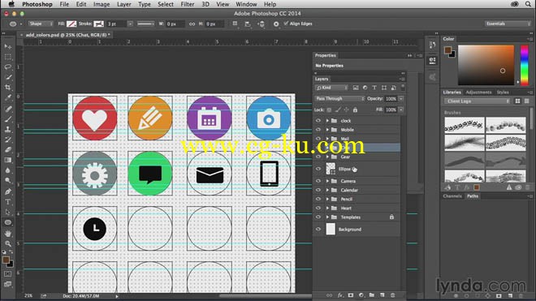The image size is (536, 301).
Task: Click the stroke width input field
Action: [x=116, y=24]
